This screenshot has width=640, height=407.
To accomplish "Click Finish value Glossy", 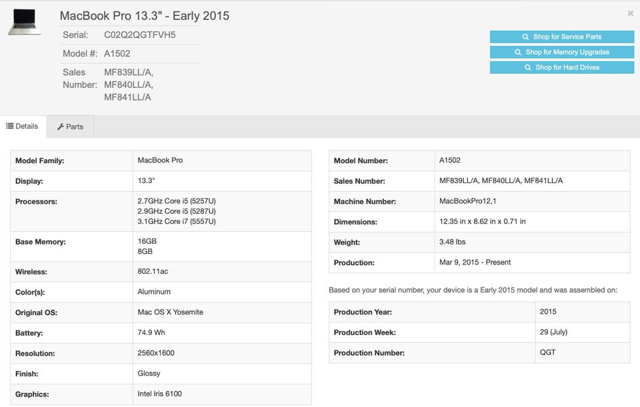I will [149, 374].
